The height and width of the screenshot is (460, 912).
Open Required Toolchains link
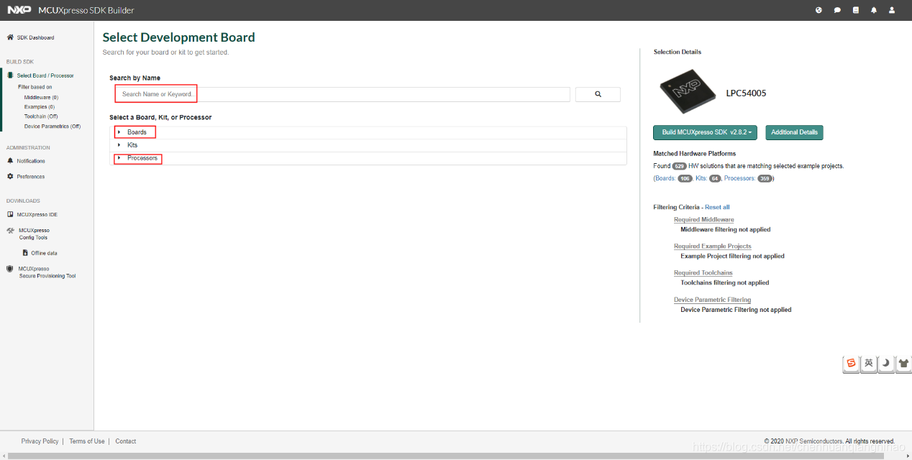tap(703, 273)
